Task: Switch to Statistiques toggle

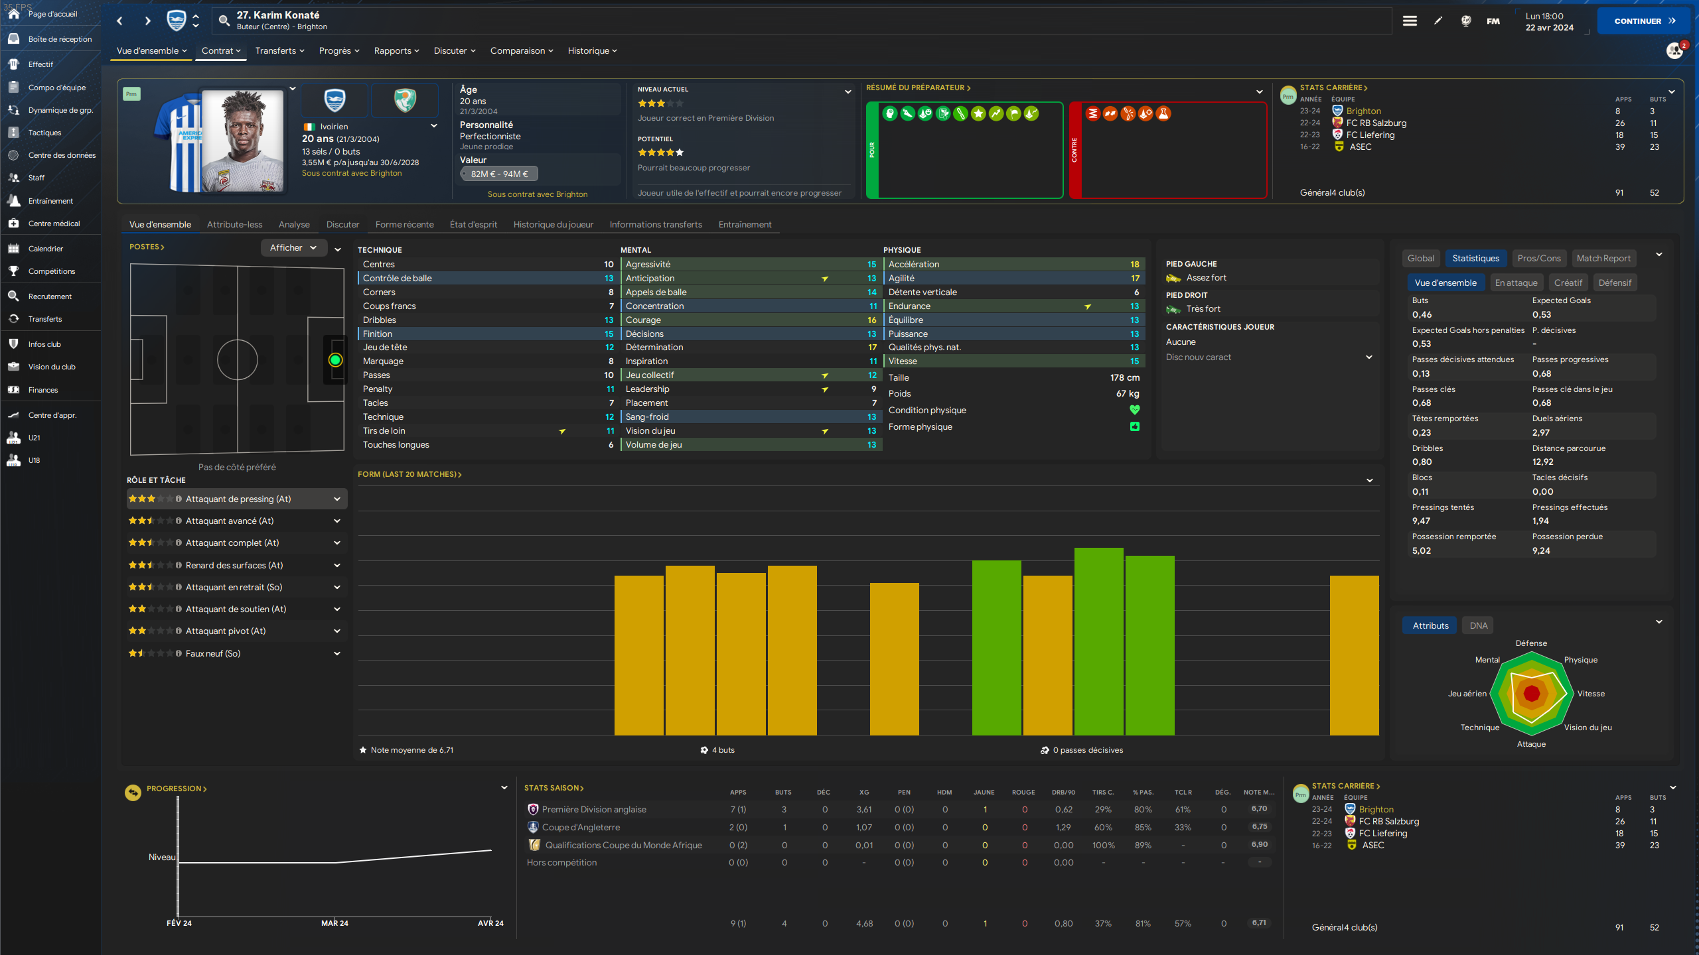Action: [x=1475, y=259]
